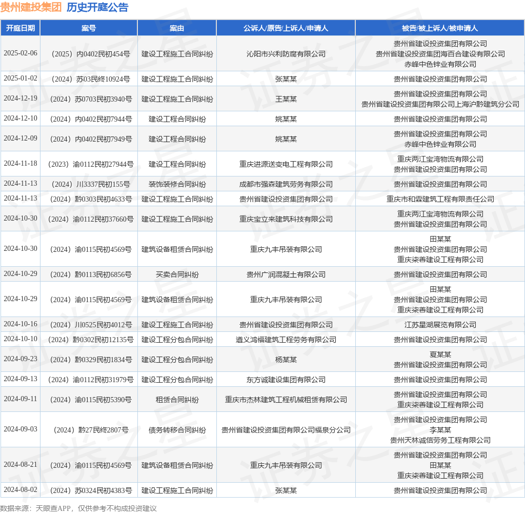Click cause 债务转移合同纠纷
Screen dimensions: 525x513
177,430
